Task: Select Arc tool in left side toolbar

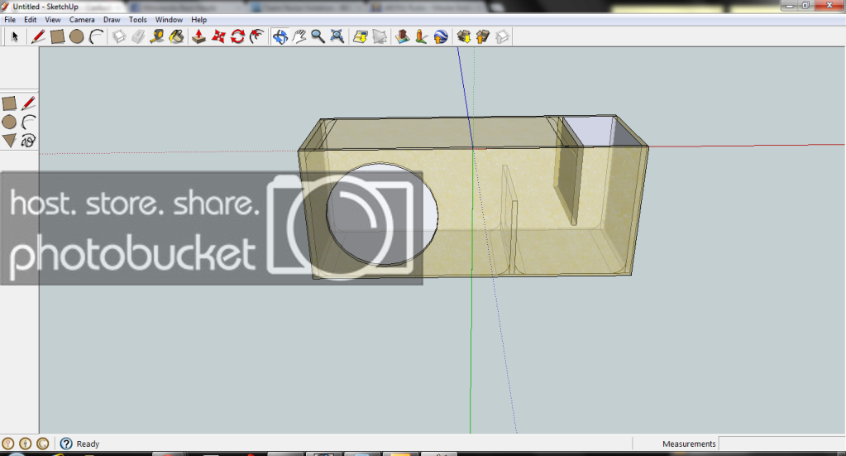Action: (x=29, y=122)
